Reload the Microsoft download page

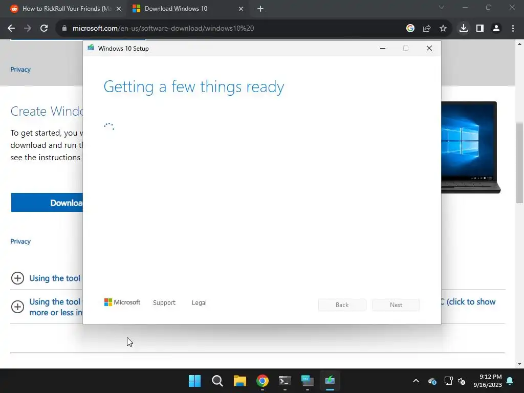pyautogui.click(x=44, y=29)
